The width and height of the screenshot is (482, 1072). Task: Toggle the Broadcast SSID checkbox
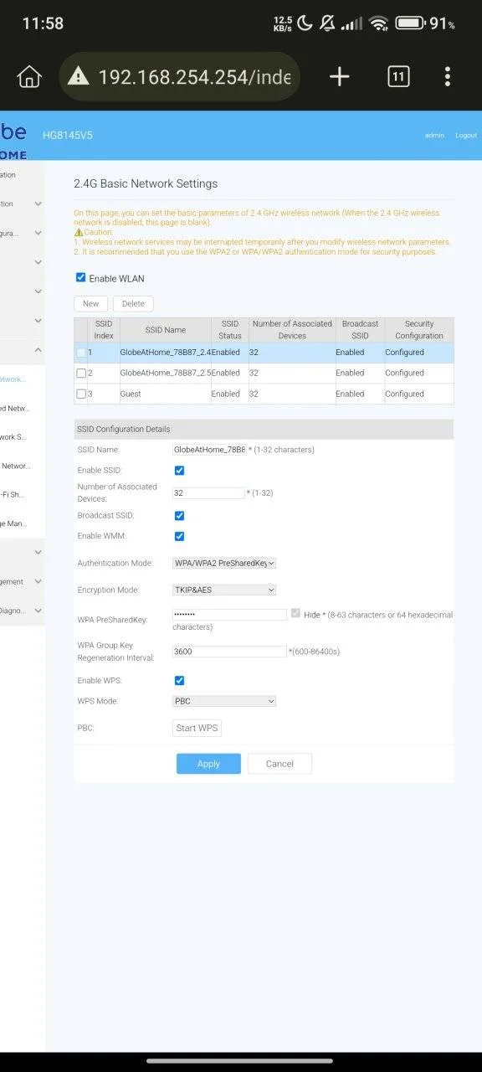point(179,516)
